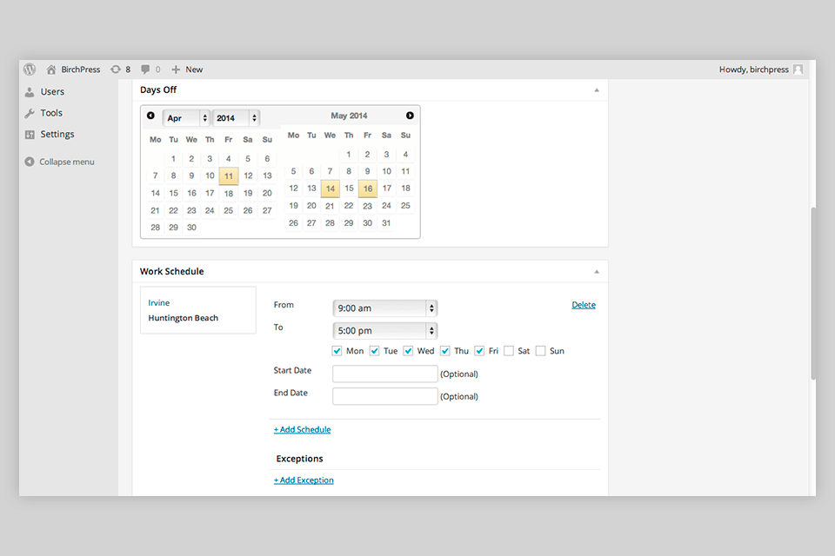
Task: Check the Sat checkbox
Action: (x=509, y=351)
